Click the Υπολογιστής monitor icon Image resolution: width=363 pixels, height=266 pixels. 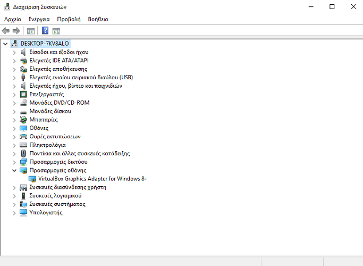click(23, 213)
